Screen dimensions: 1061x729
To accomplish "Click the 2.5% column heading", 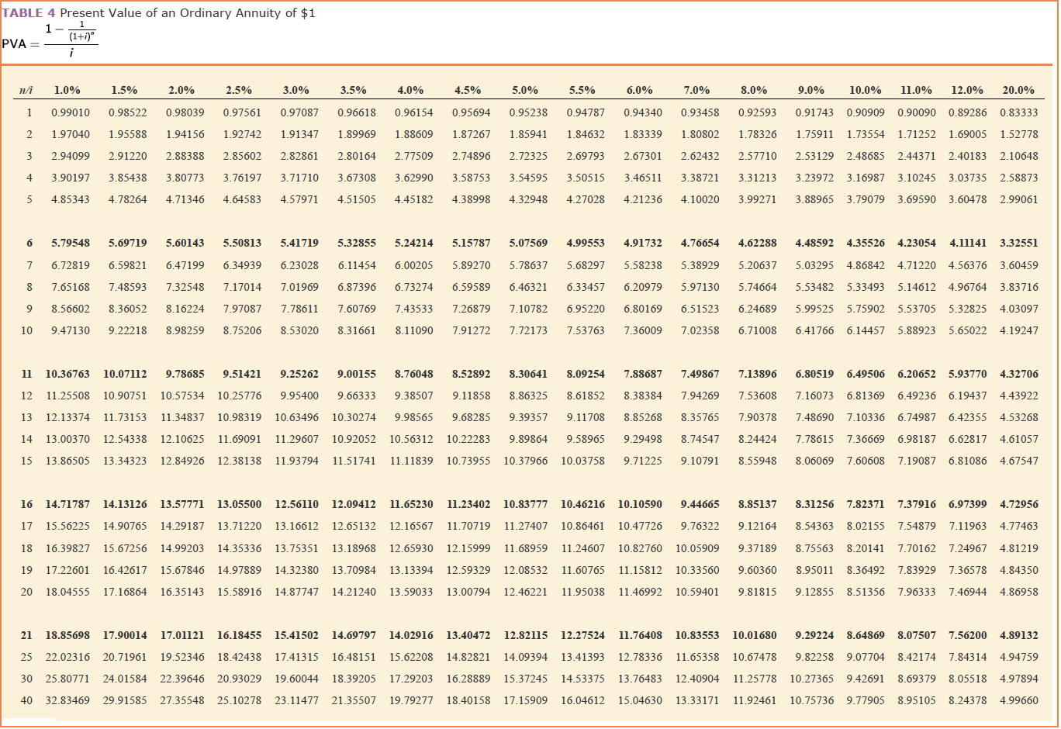I will click(239, 90).
